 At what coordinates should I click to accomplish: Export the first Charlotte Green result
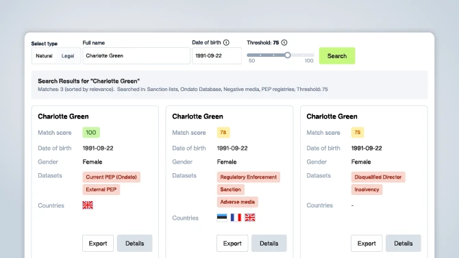click(98, 244)
